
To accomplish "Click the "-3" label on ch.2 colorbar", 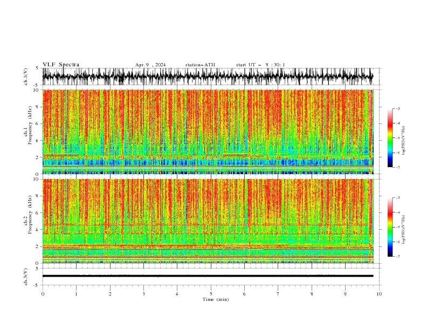I will click(397, 198).
